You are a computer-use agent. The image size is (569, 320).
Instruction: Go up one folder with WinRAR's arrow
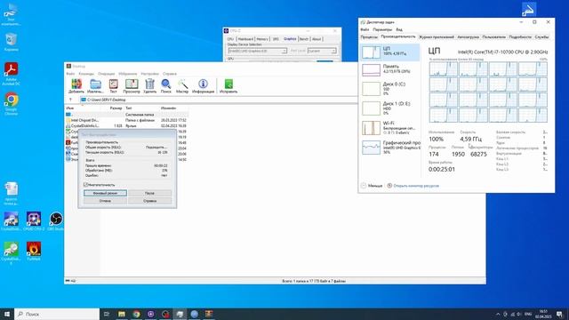[x=70, y=100]
